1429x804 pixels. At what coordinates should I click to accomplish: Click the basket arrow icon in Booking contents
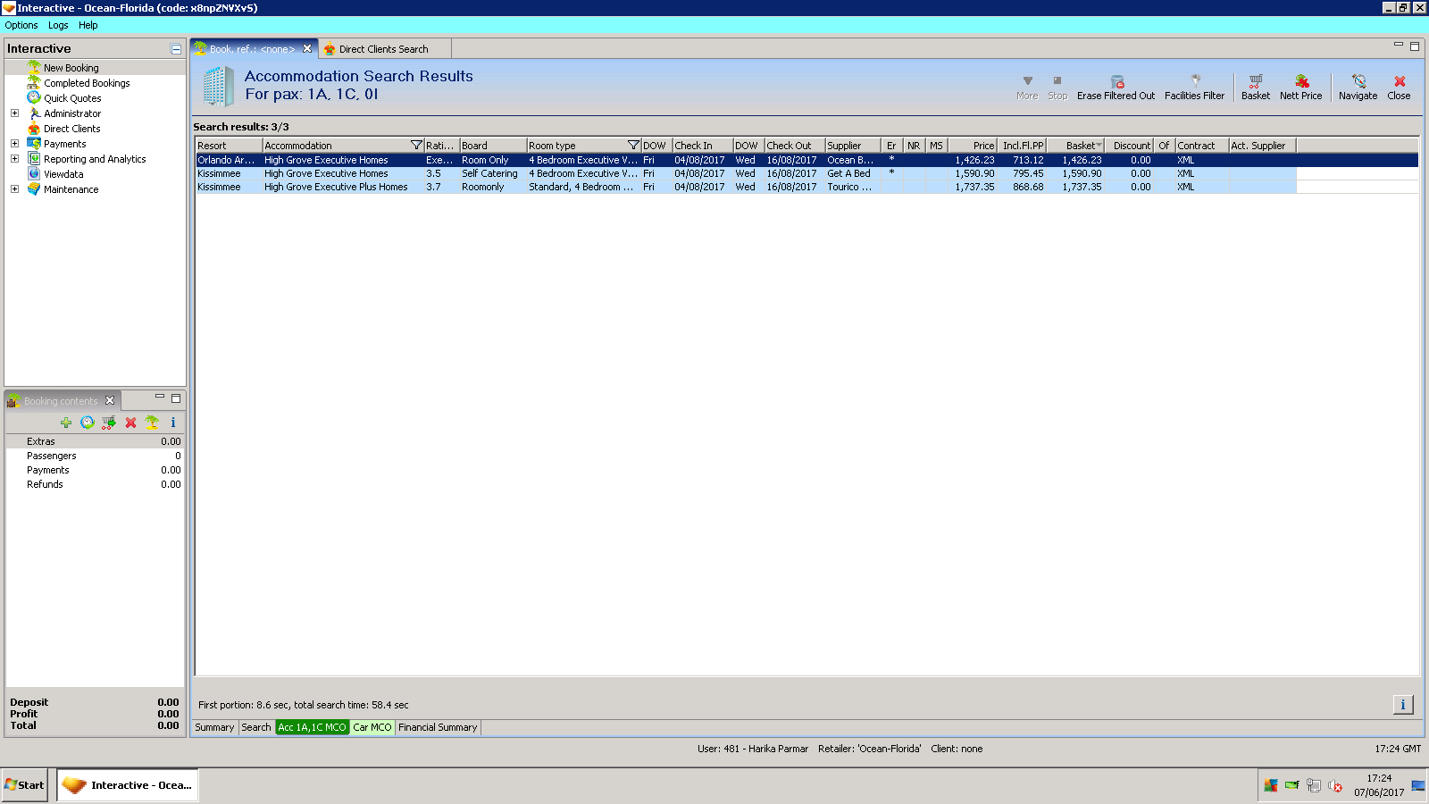109,423
